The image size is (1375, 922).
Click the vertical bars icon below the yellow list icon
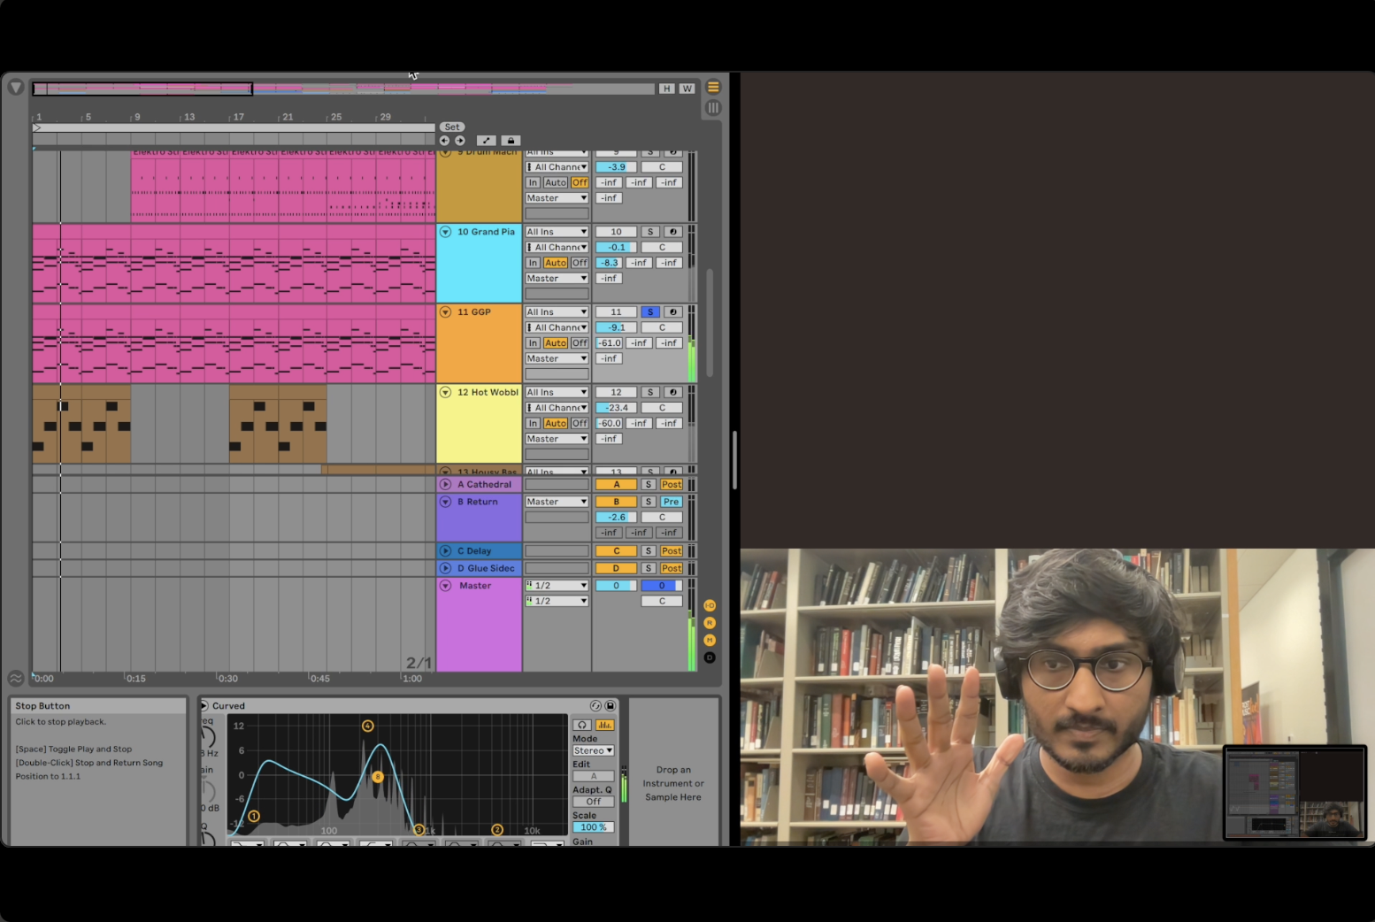coord(713,108)
